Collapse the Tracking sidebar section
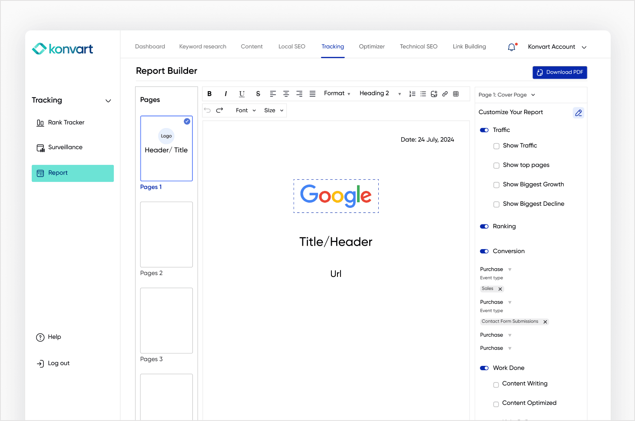 click(108, 101)
